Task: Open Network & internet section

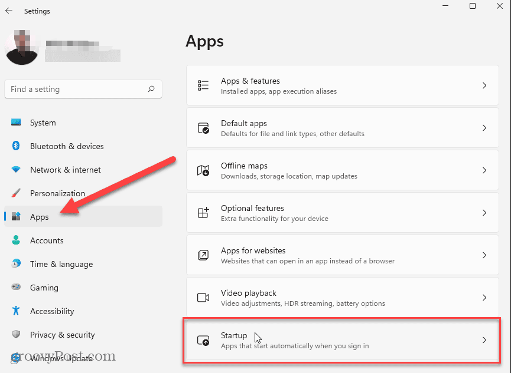Action: coord(65,170)
